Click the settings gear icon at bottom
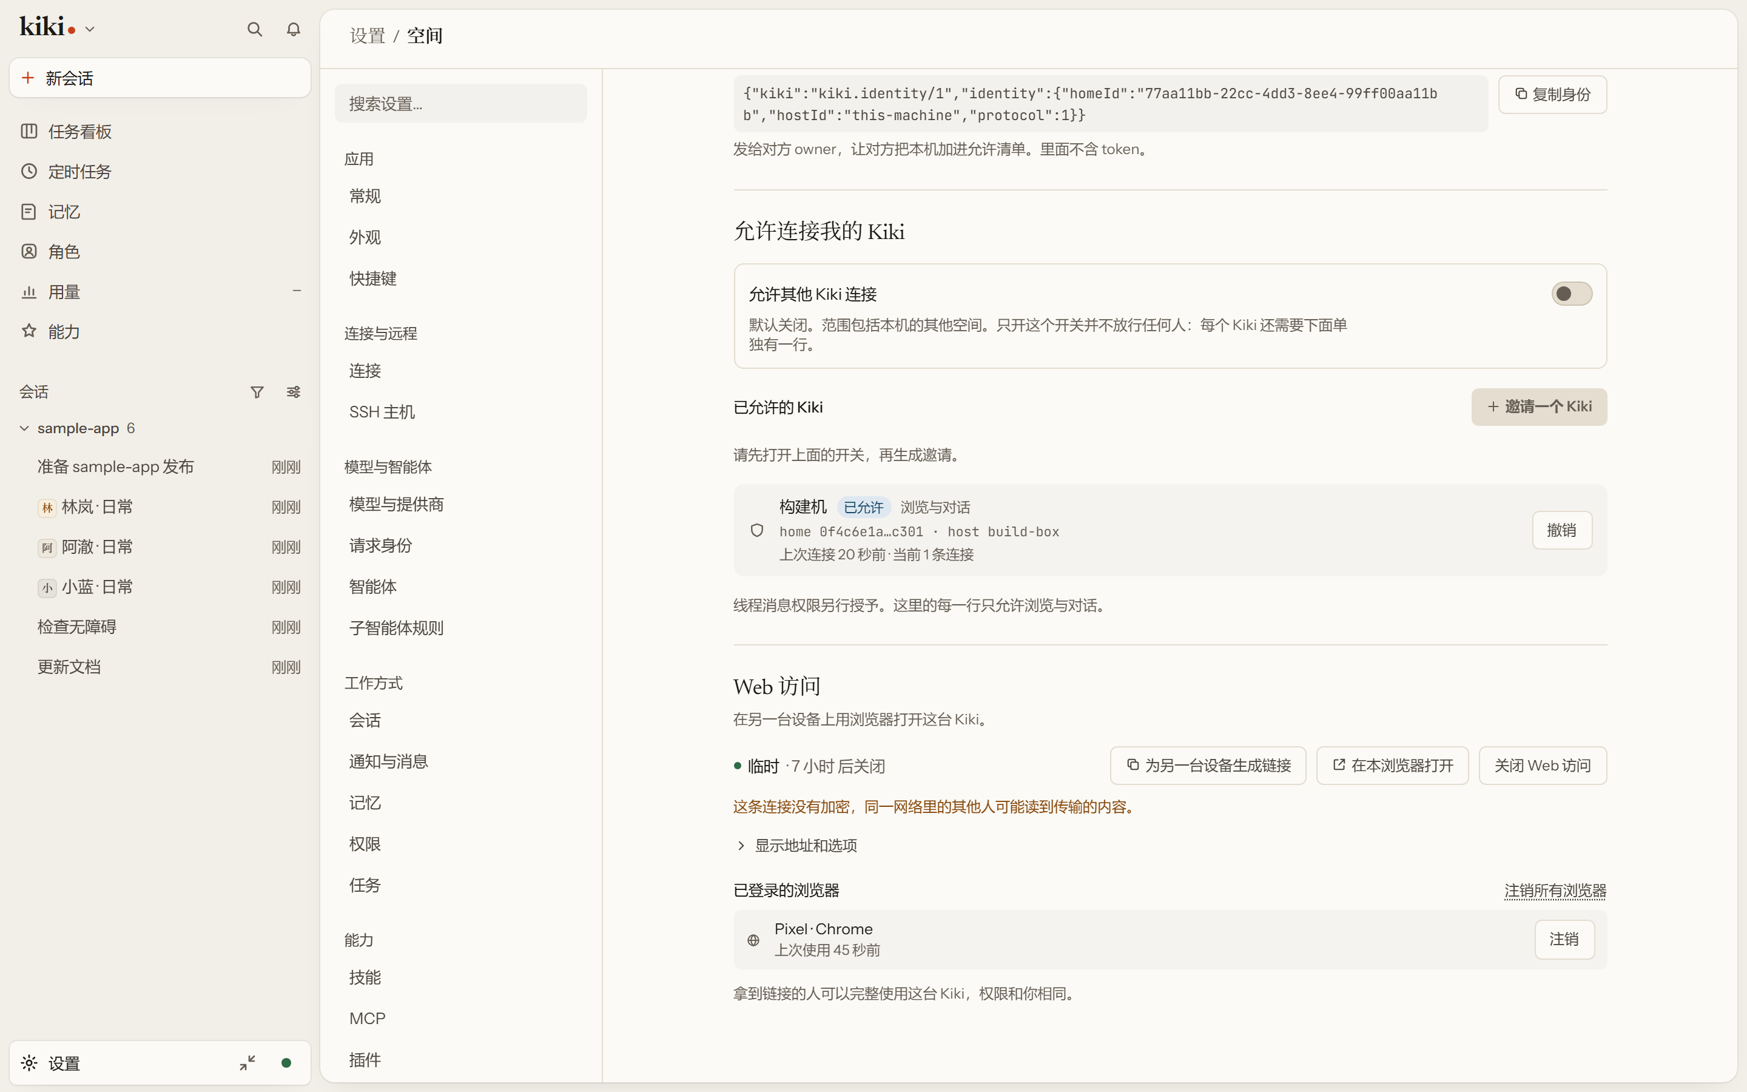The height and width of the screenshot is (1092, 1747). coord(29,1062)
